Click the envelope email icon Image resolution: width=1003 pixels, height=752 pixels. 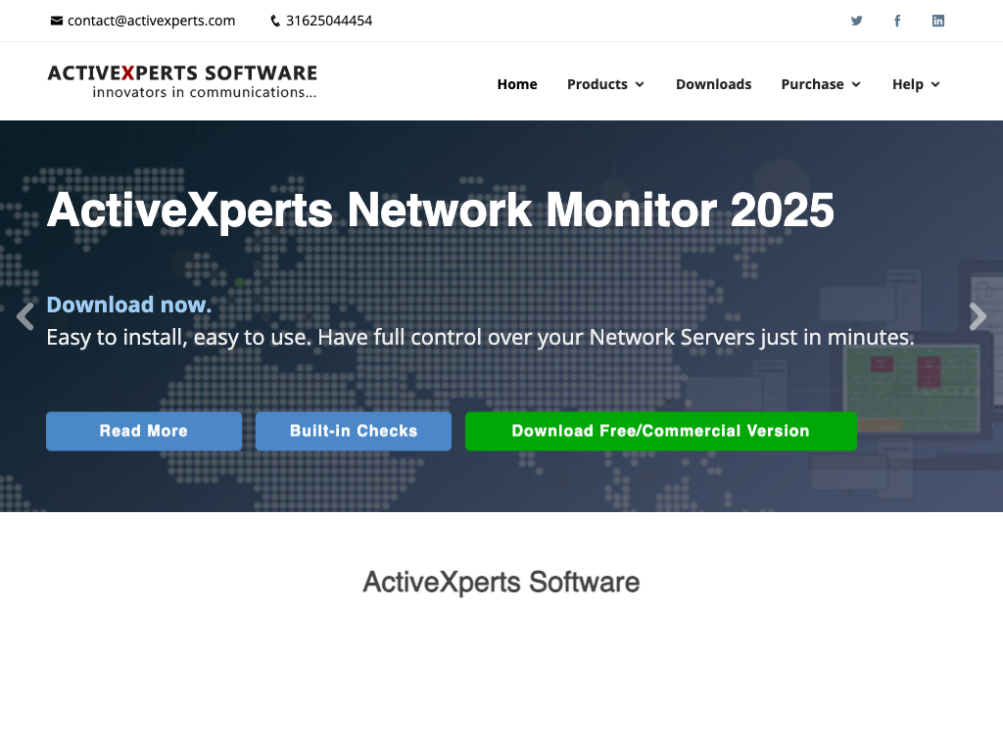pyautogui.click(x=57, y=21)
